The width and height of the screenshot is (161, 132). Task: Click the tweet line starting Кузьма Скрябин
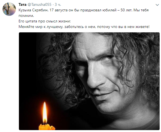tap(84, 10)
